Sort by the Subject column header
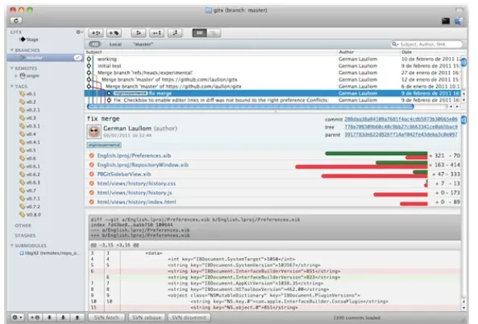The image size is (478, 324). [x=211, y=52]
